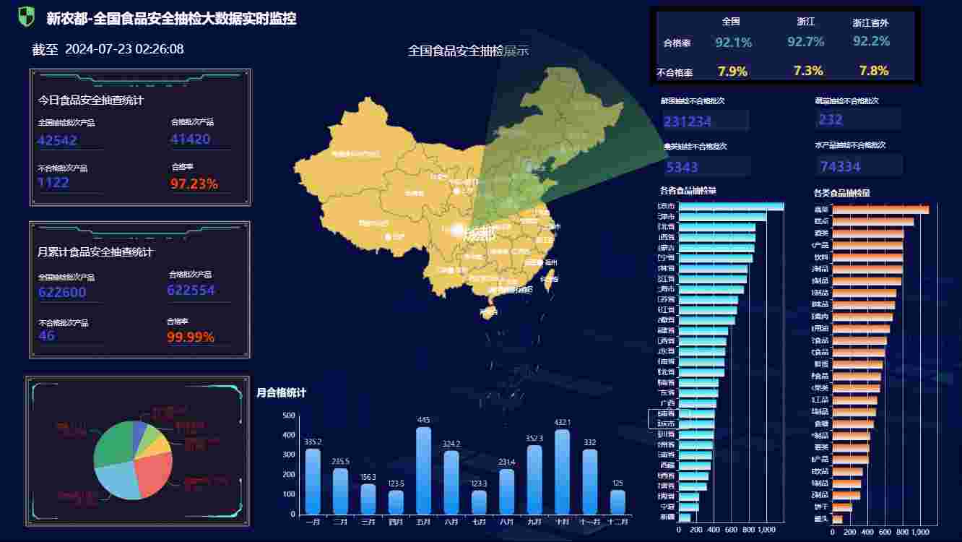Click the 十月 bar showing 432.1

pyautogui.click(x=562, y=472)
